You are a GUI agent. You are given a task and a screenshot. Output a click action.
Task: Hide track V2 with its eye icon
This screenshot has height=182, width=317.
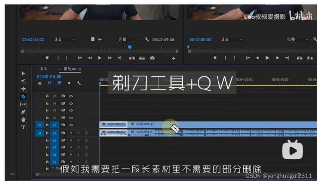point(71,118)
